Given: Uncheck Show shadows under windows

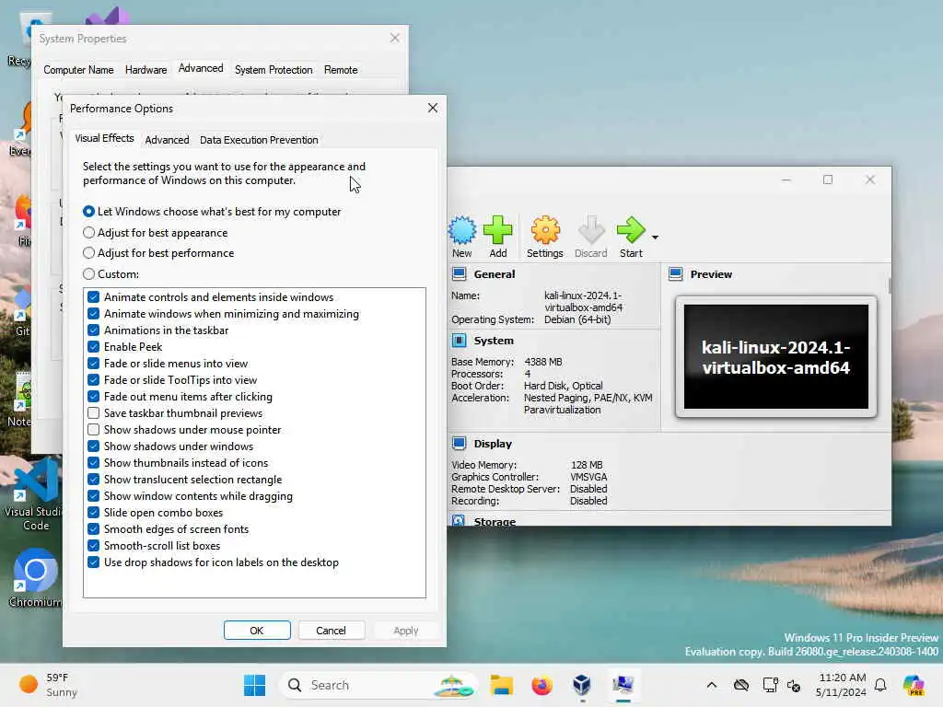Looking at the screenshot, I should tap(93, 446).
